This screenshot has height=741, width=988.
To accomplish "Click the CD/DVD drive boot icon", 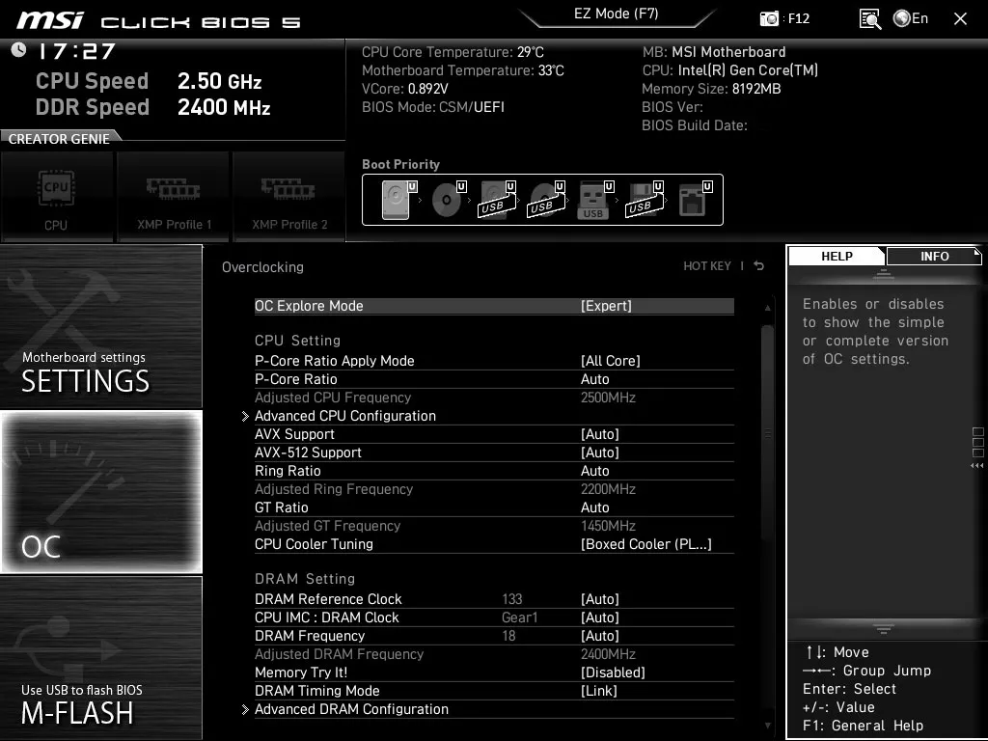I will (x=445, y=200).
